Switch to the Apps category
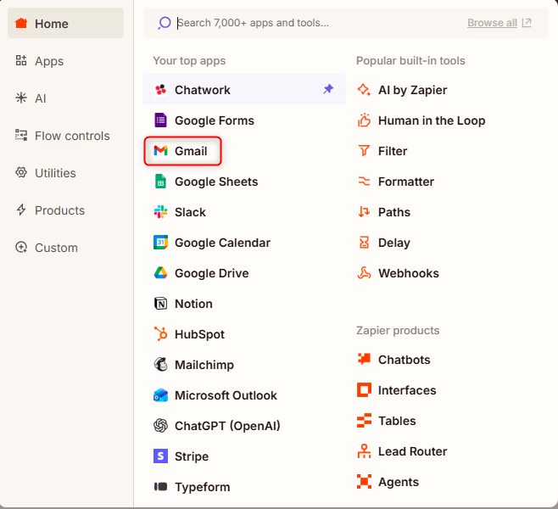 click(49, 61)
